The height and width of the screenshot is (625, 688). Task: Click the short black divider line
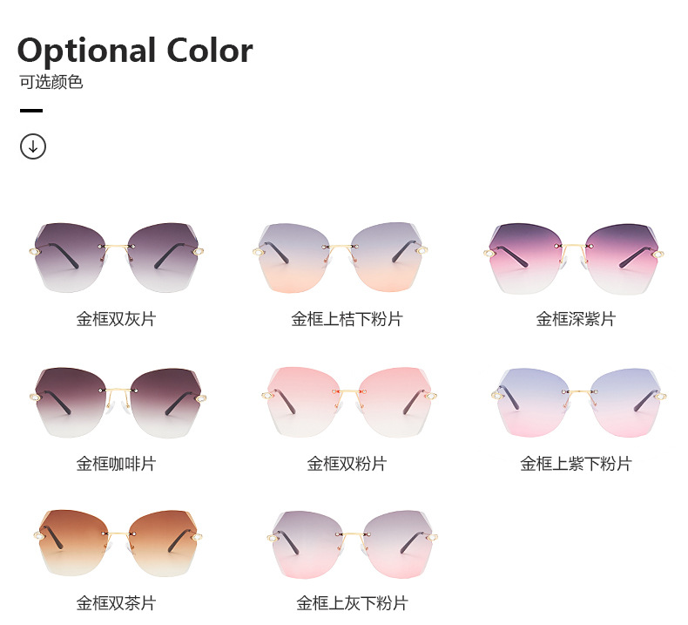click(31, 111)
